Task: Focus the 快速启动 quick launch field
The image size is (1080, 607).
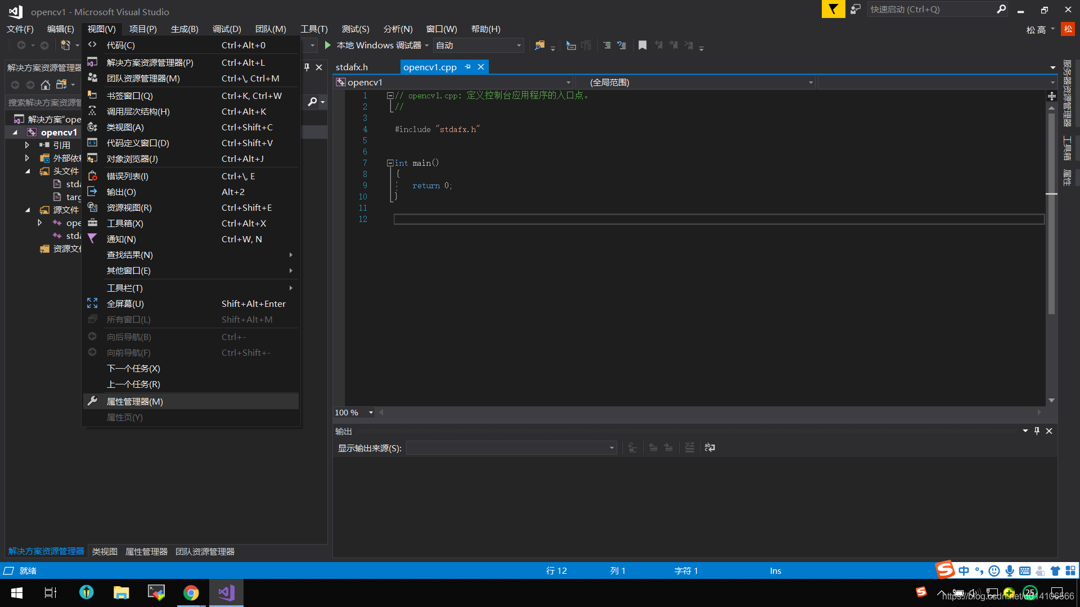Action: click(x=931, y=9)
